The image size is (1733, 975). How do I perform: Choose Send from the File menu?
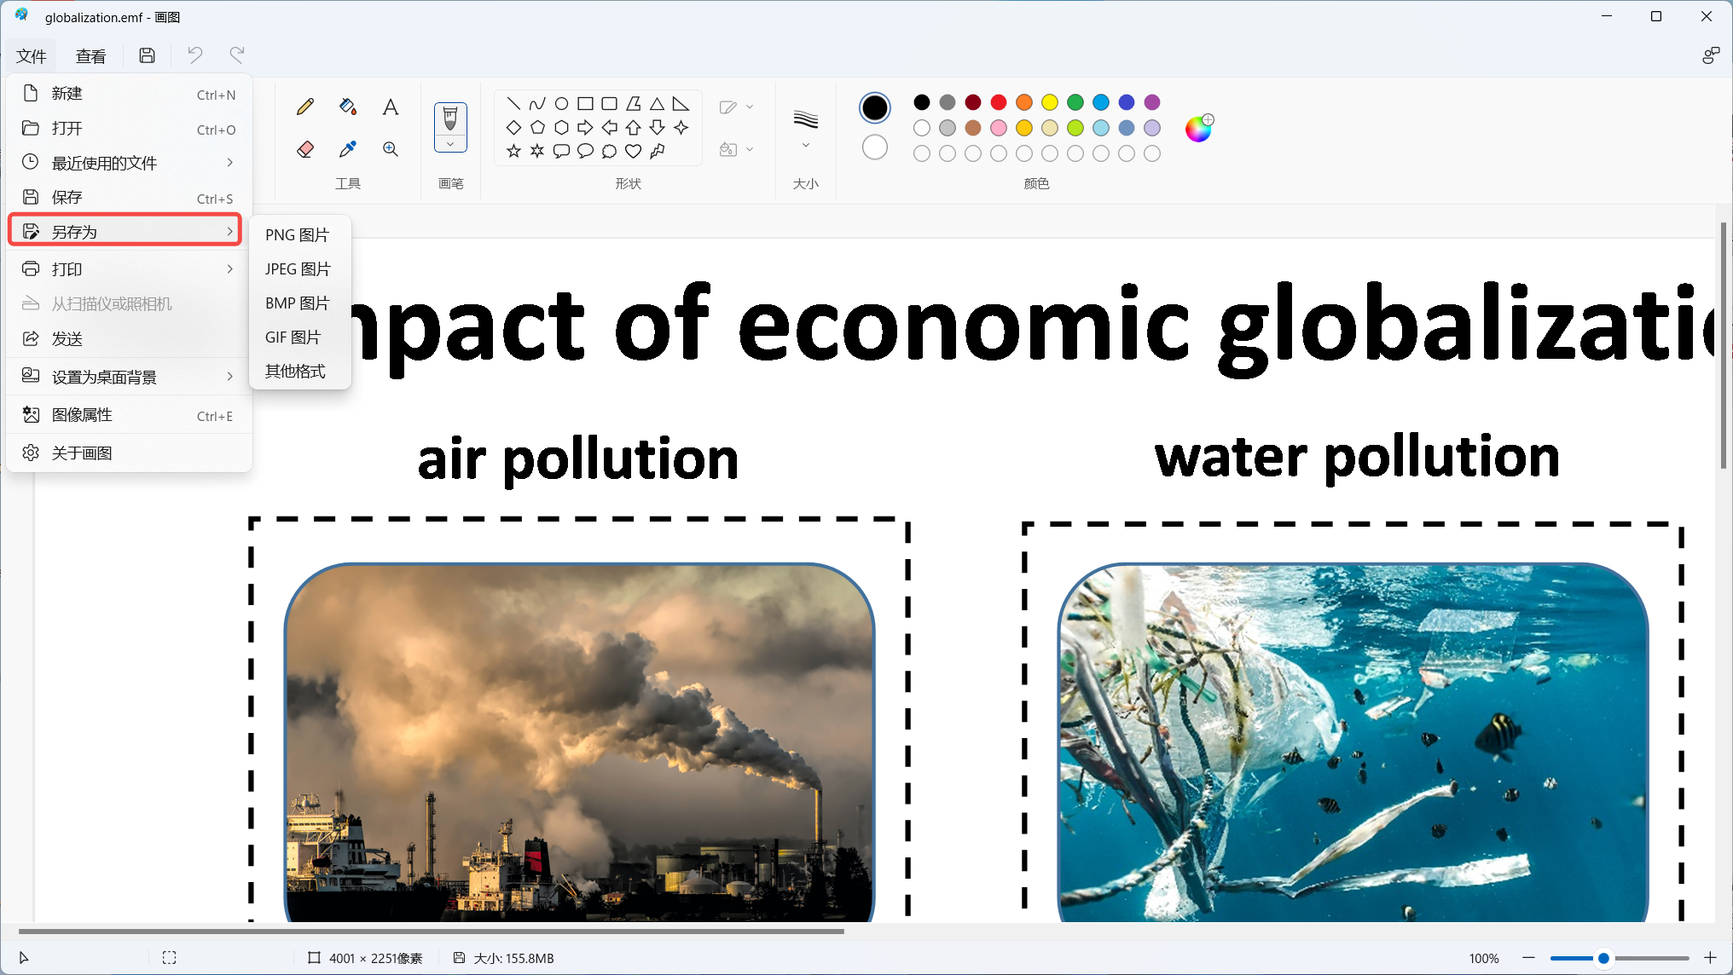coord(129,338)
